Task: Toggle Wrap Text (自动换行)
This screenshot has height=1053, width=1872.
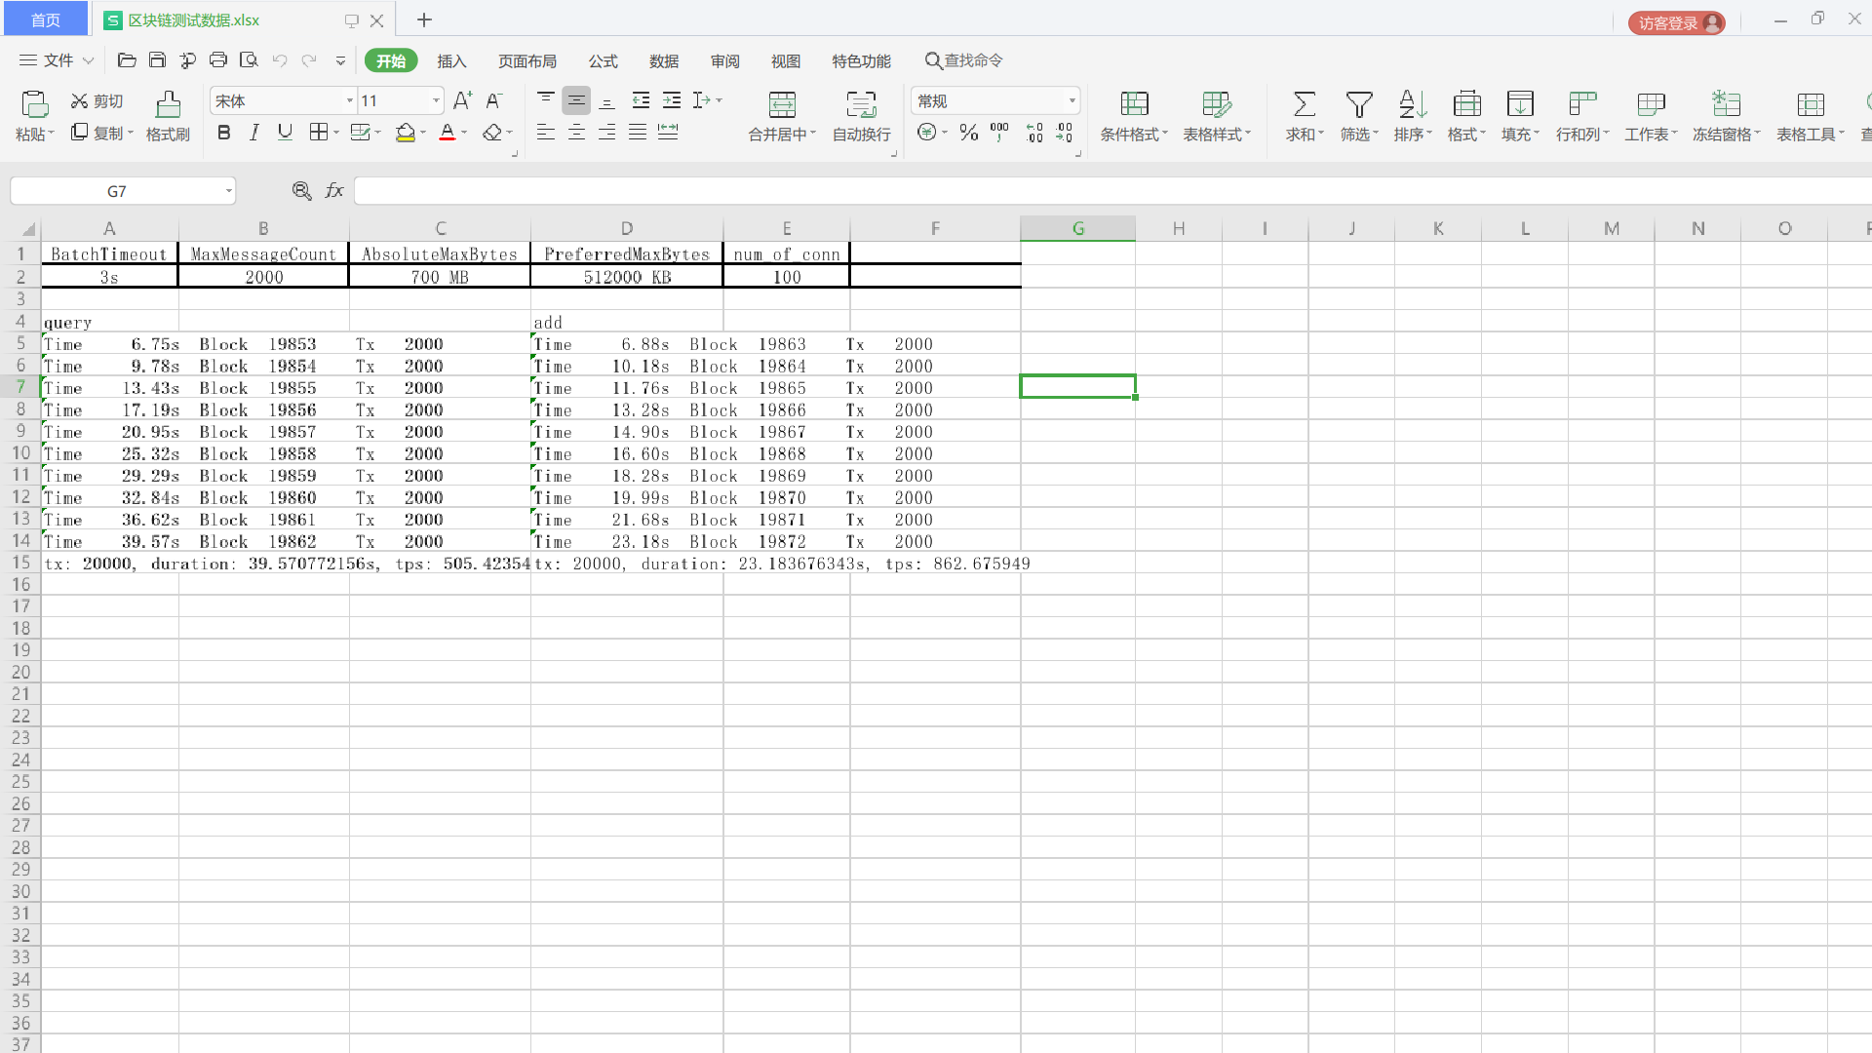Action: (861, 104)
